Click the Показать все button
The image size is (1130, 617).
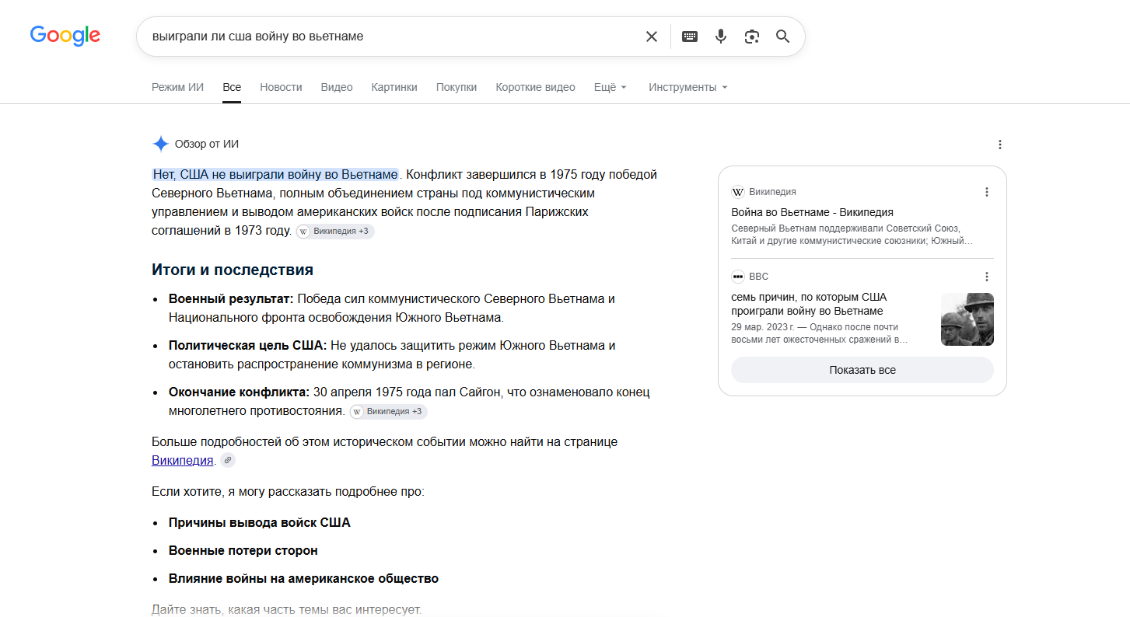pos(862,370)
